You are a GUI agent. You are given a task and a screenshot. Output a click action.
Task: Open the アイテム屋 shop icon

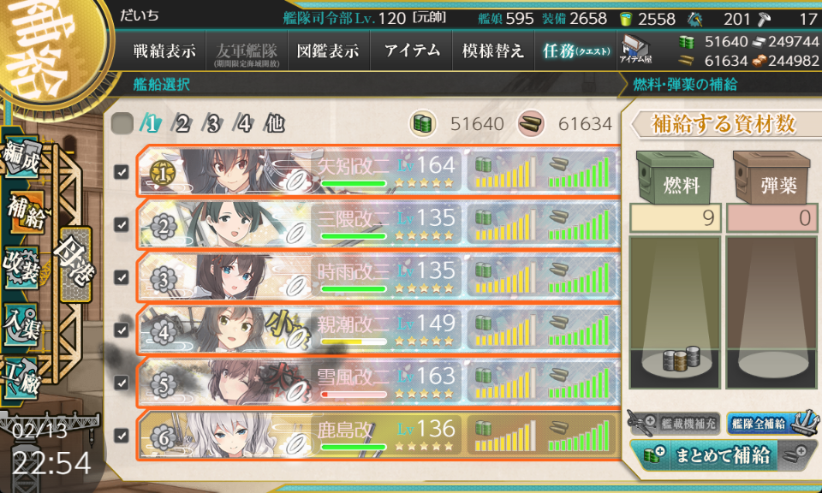point(635,50)
